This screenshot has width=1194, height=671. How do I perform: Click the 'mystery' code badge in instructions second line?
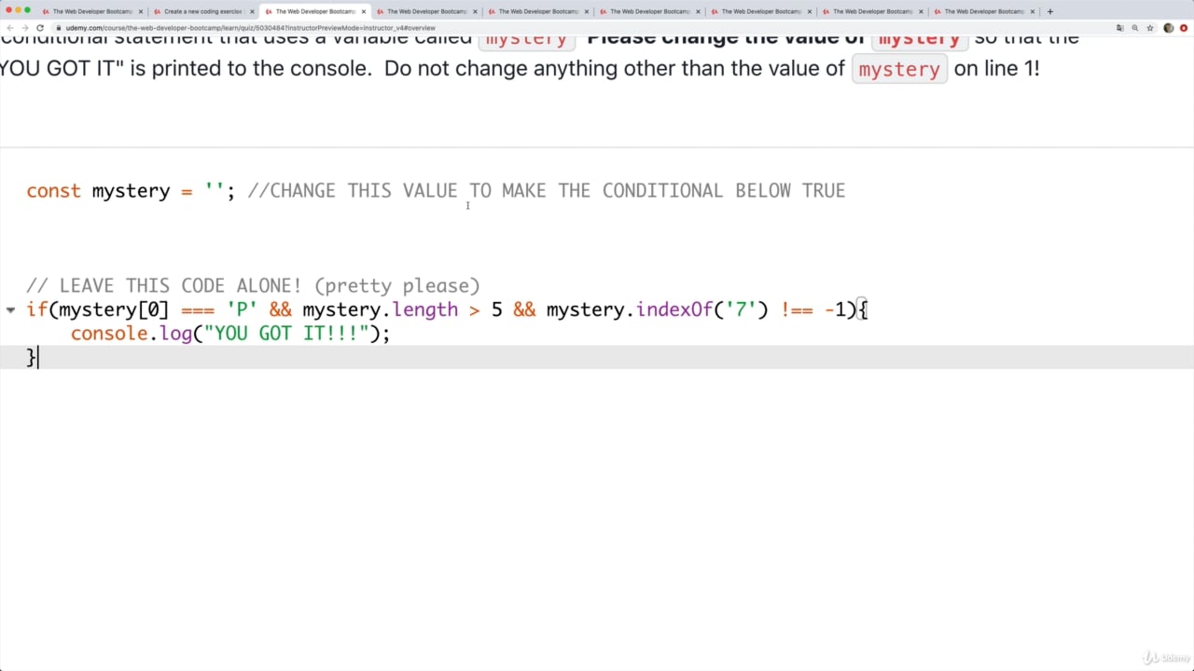(x=899, y=69)
